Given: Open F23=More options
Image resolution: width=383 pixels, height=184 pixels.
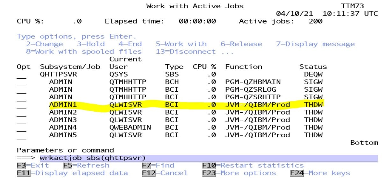Looking at the screenshot, I should (x=239, y=173).
